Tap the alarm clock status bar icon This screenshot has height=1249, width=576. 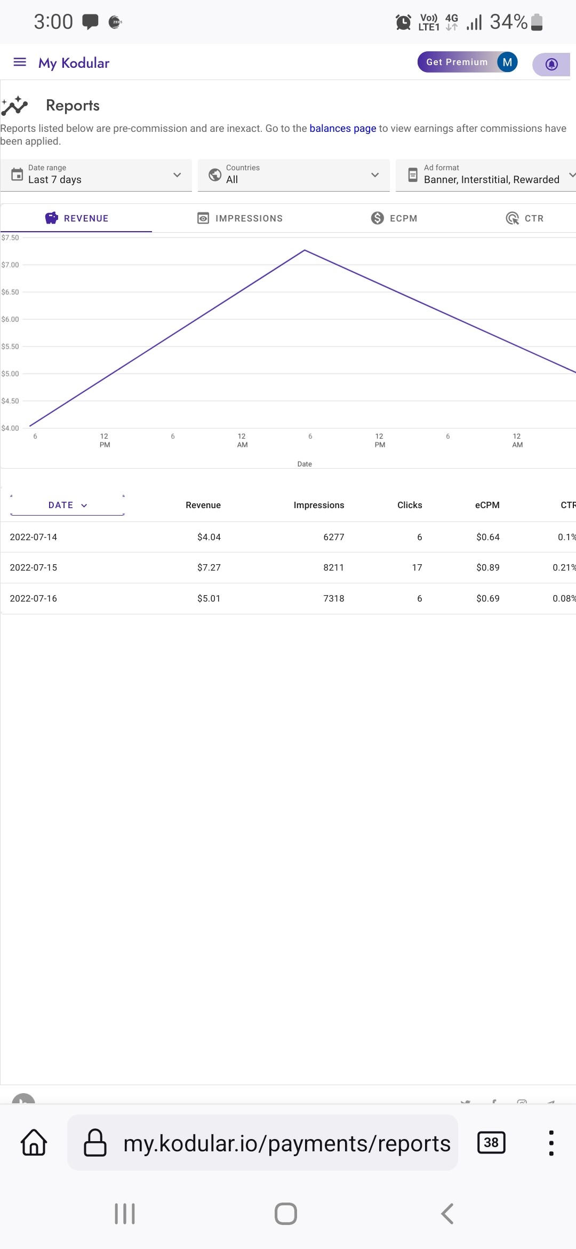pos(403,22)
